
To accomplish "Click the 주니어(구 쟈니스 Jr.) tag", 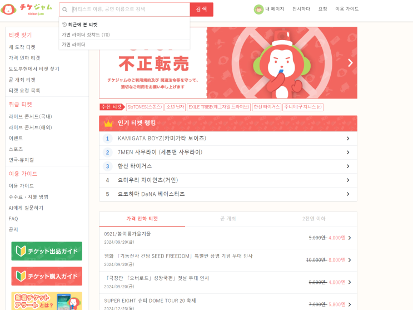I will (x=303, y=107).
